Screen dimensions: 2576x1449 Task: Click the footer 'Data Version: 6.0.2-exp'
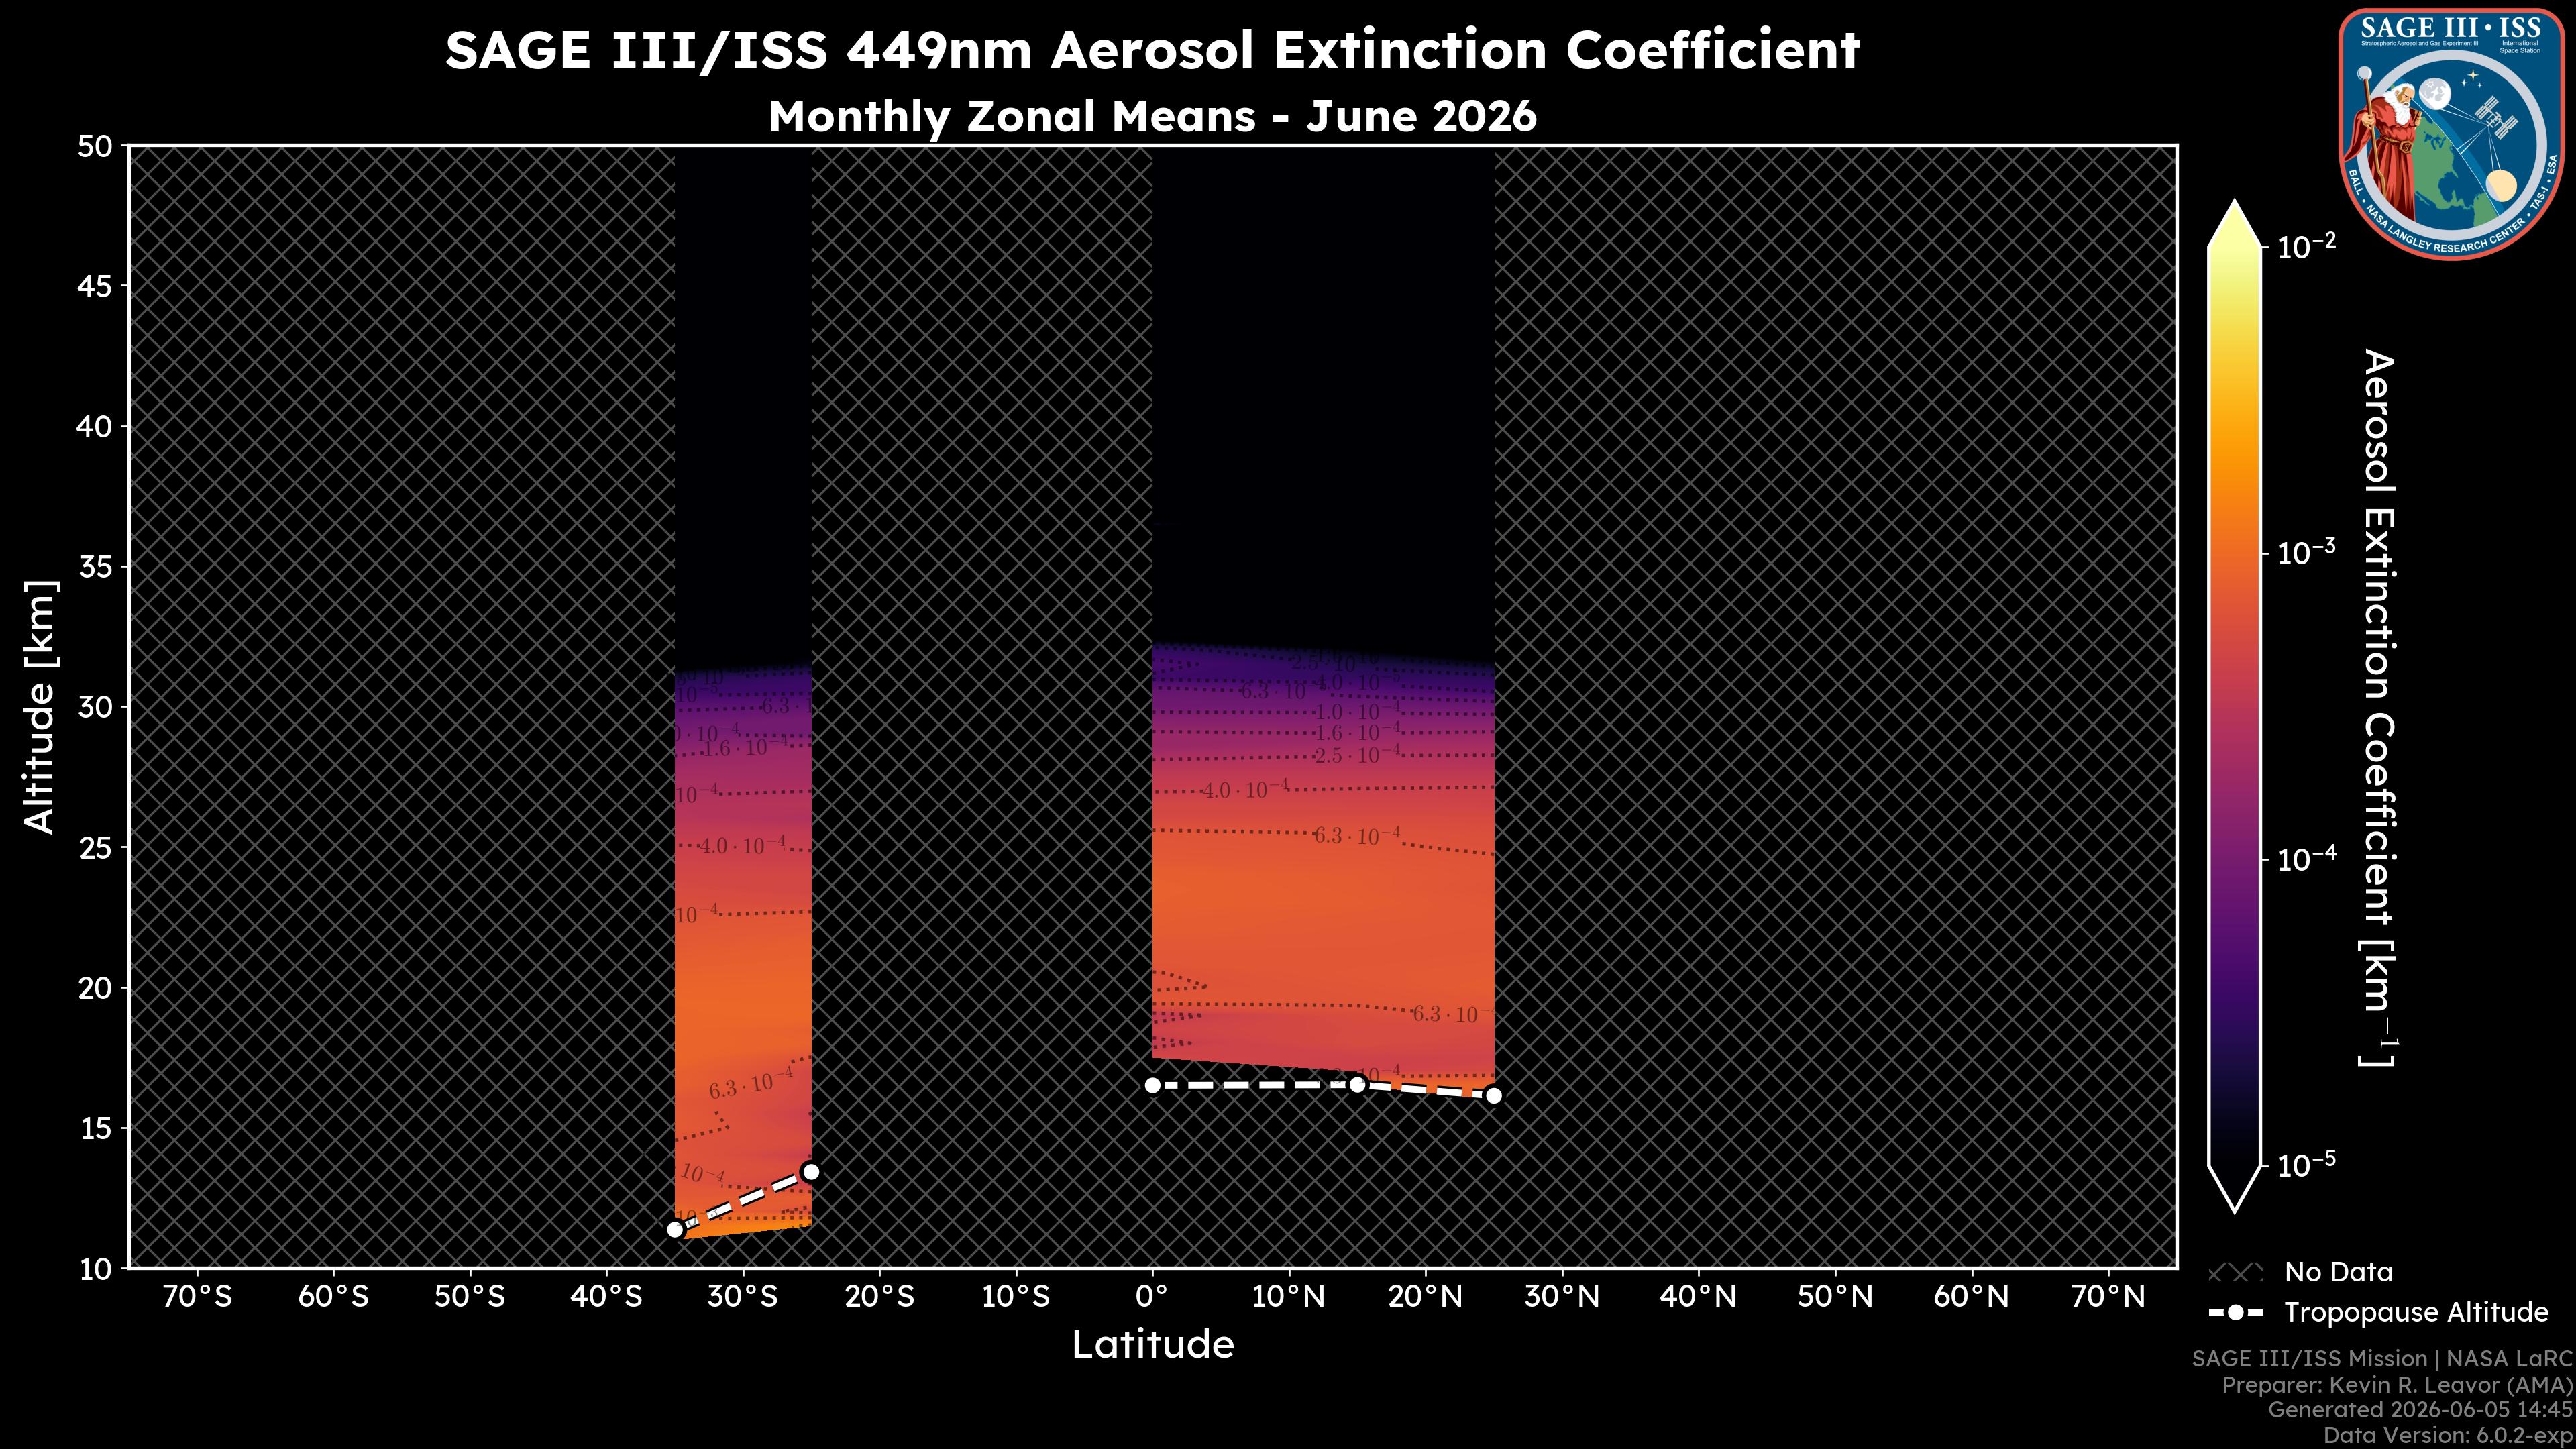(x=2447, y=1436)
